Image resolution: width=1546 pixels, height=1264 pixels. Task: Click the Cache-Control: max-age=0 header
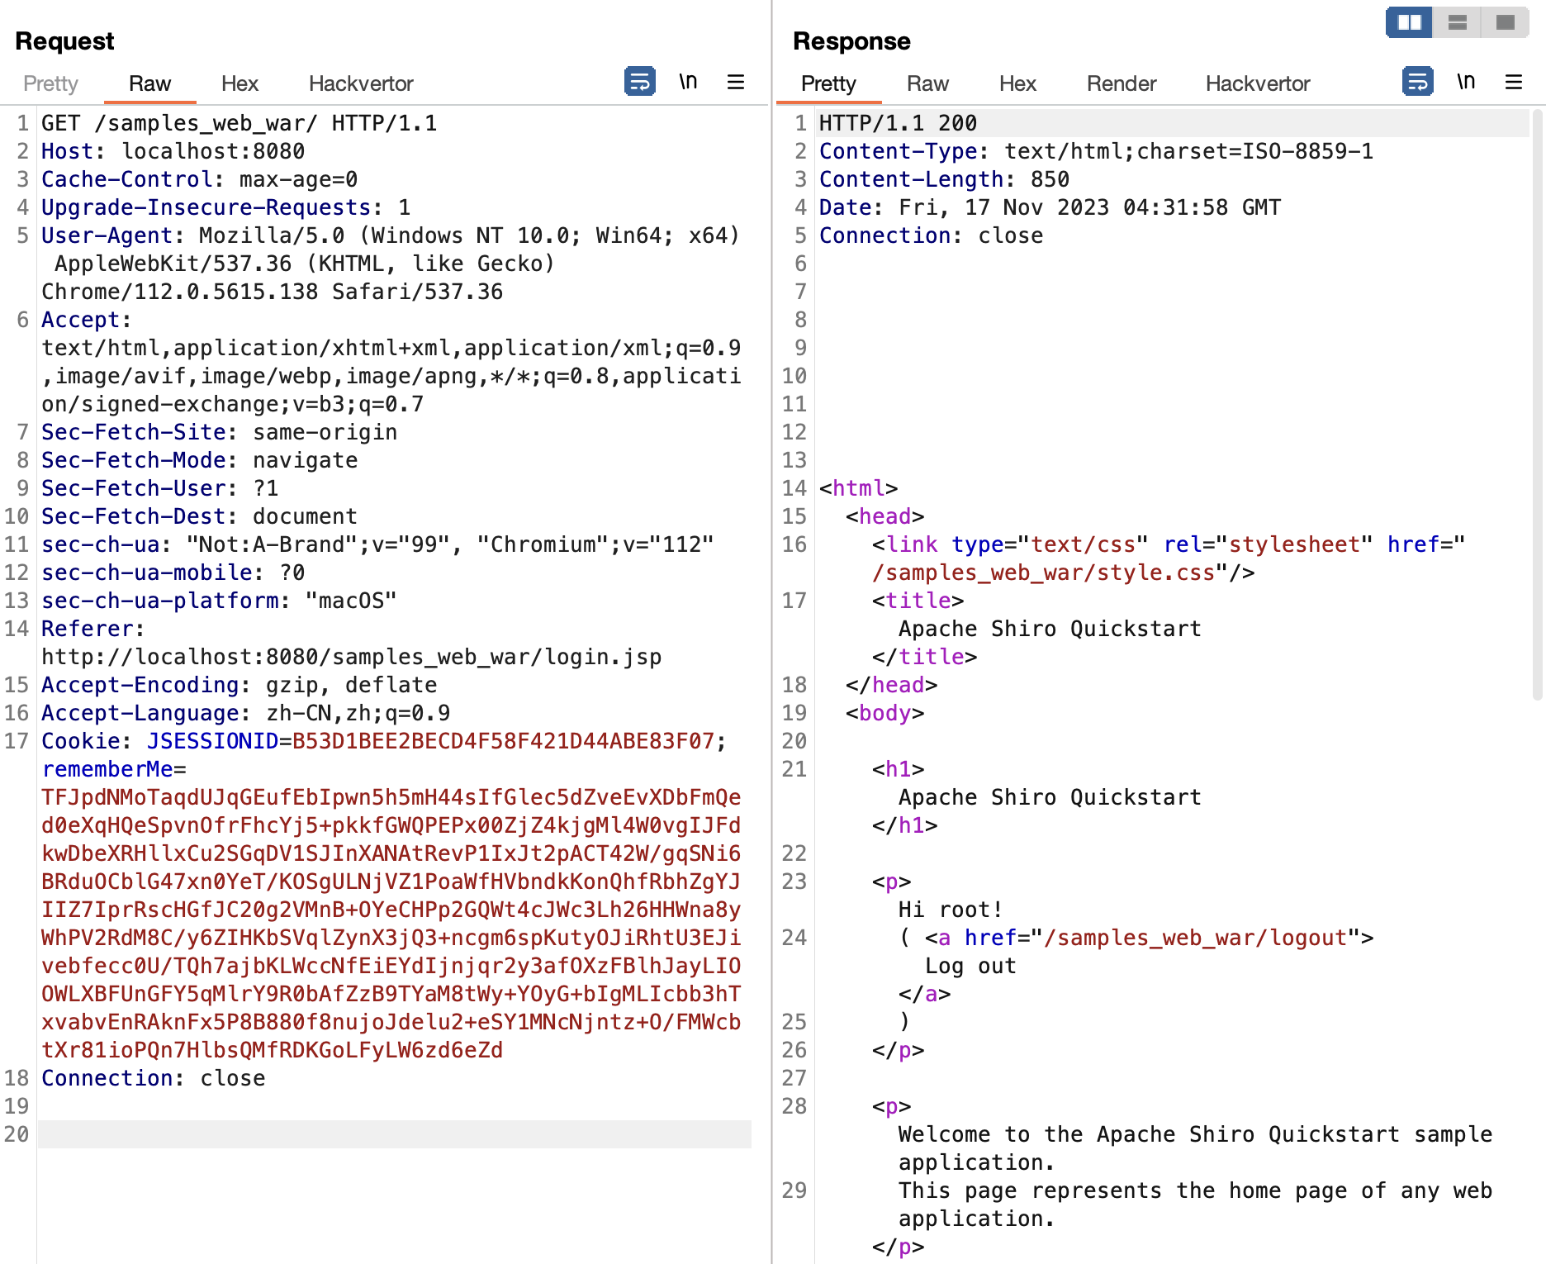200,179
